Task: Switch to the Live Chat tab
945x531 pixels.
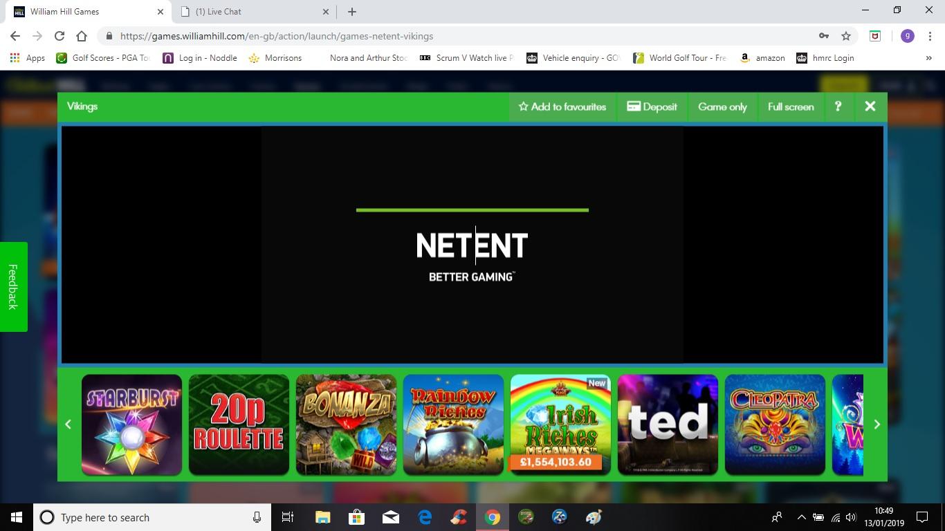Action: [x=253, y=12]
